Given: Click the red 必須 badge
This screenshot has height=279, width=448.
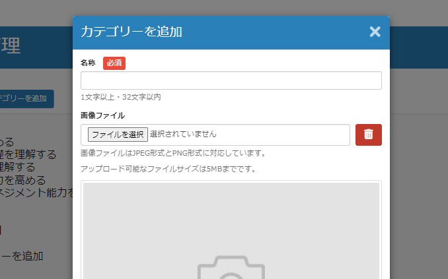Looking at the screenshot, I should (x=114, y=63).
